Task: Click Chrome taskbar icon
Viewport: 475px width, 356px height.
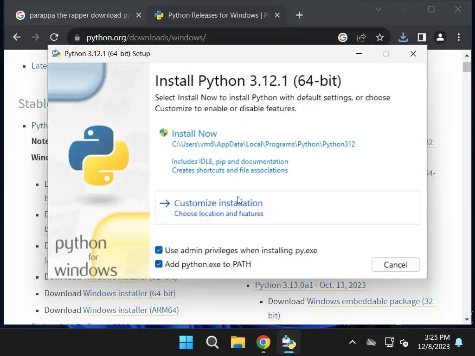Action: click(263, 343)
